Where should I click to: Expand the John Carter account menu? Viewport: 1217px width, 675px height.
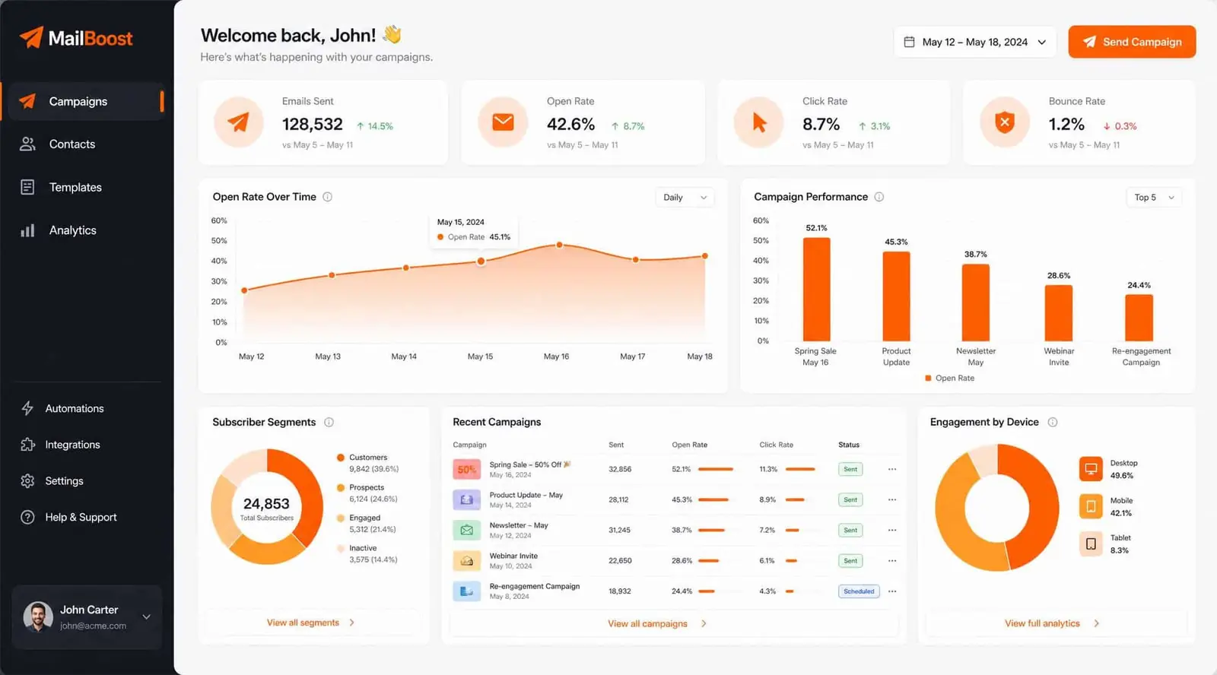[x=147, y=616]
